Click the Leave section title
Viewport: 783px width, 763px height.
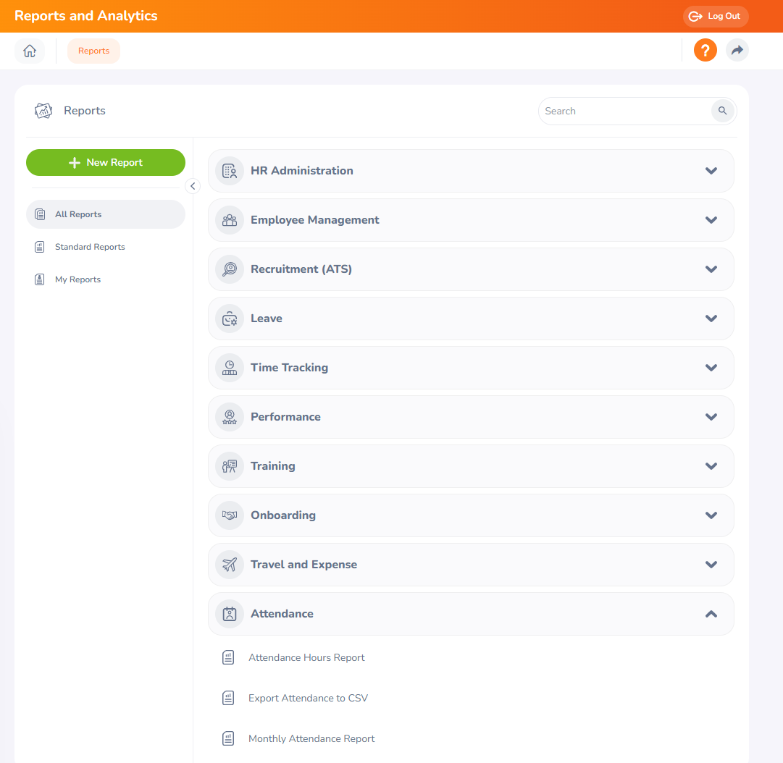266,319
